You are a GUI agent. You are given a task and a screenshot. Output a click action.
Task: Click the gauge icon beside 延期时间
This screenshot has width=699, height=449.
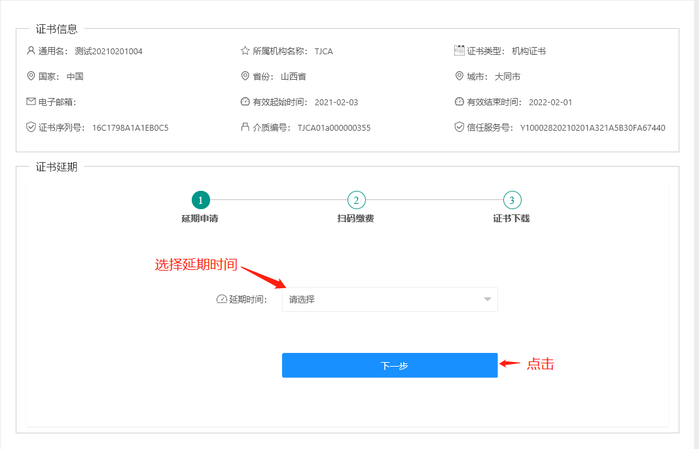click(x=221, y=299)
